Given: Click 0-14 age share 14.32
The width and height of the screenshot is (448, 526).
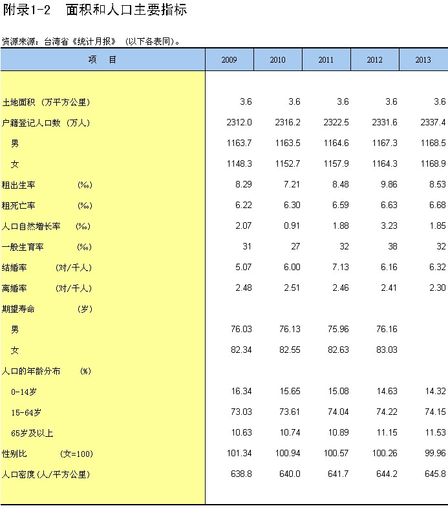Looking at the screenshot, I should [435, 392].
